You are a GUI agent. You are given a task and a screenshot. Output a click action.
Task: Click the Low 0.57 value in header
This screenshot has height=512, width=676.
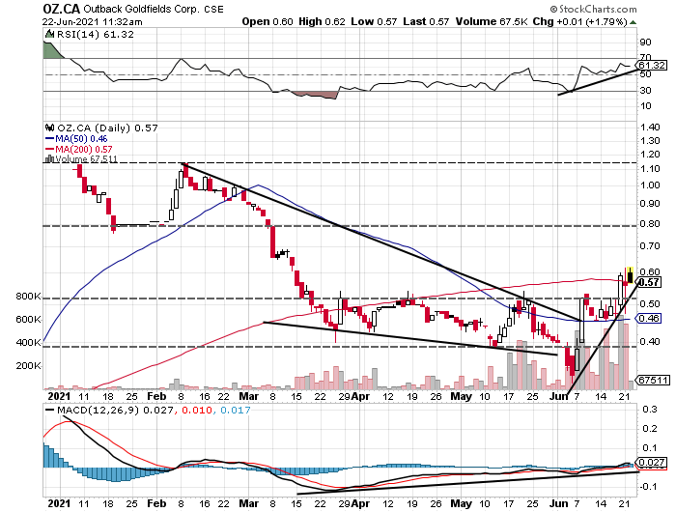click(x=374, y=21)
